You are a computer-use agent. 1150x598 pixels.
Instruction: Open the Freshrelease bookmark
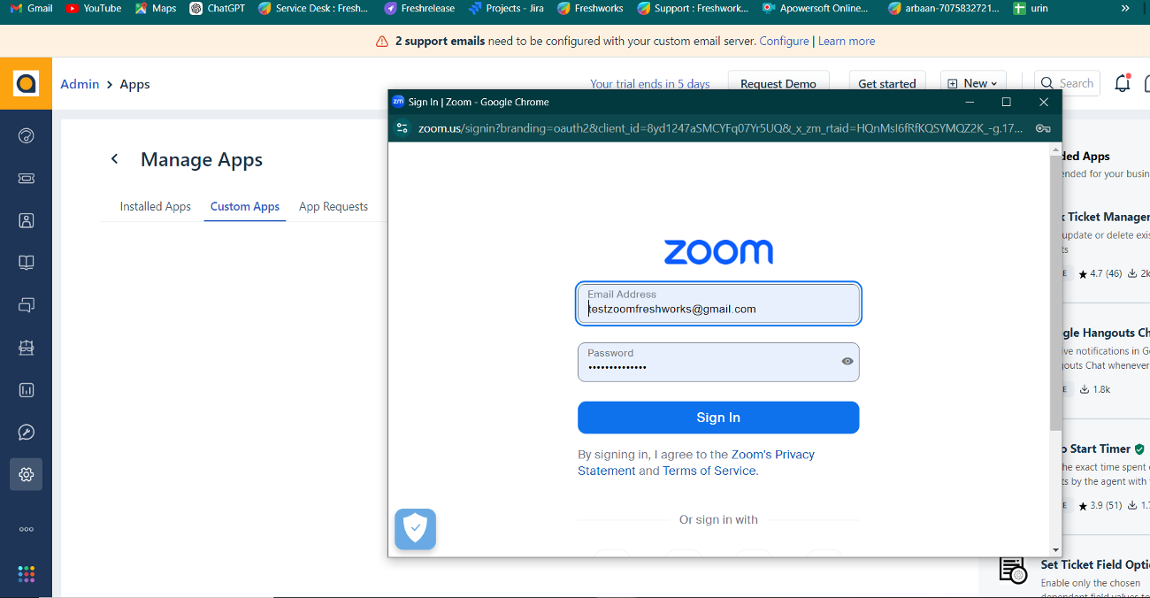[x=419, y=8]
